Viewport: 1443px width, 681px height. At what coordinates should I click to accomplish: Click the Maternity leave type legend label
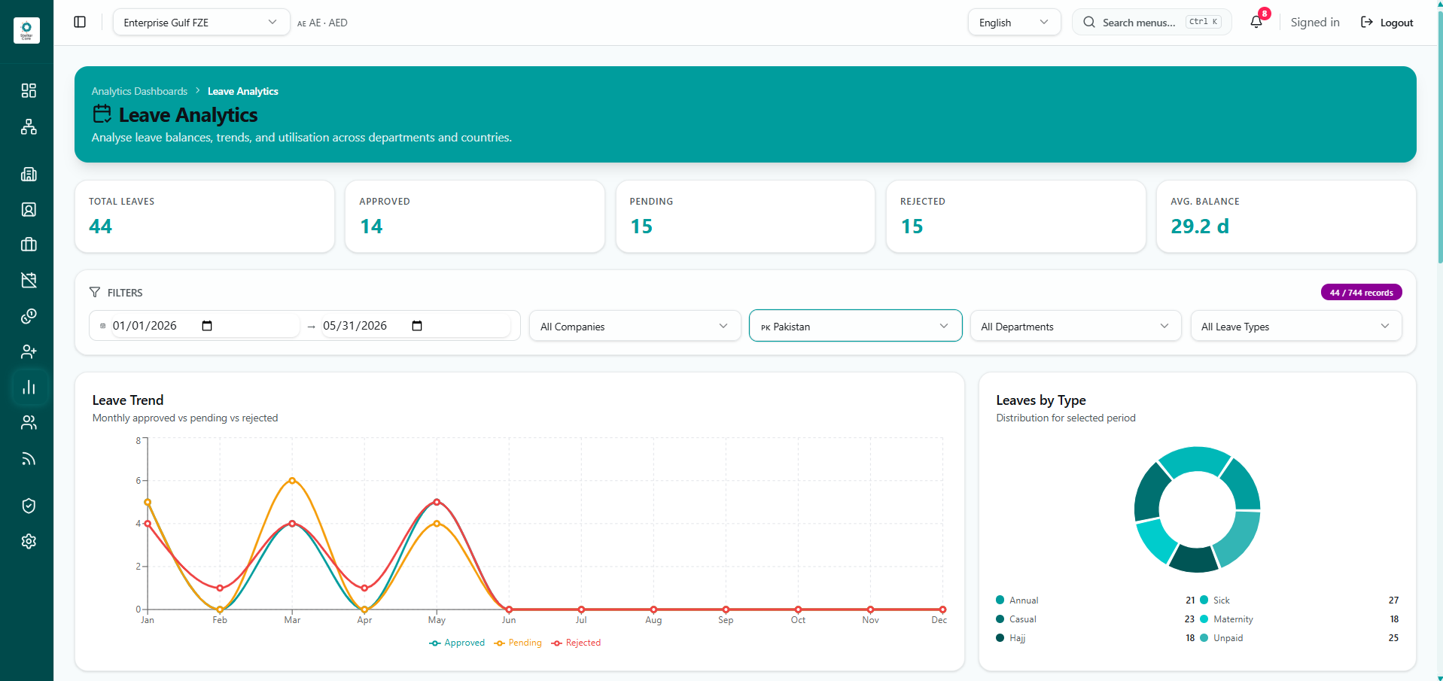tap(1233, 619)
